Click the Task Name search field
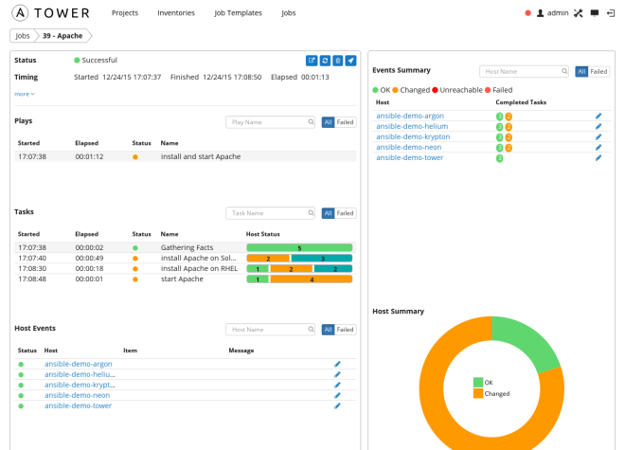Viewport: 625px width, 450px height. 270,213
